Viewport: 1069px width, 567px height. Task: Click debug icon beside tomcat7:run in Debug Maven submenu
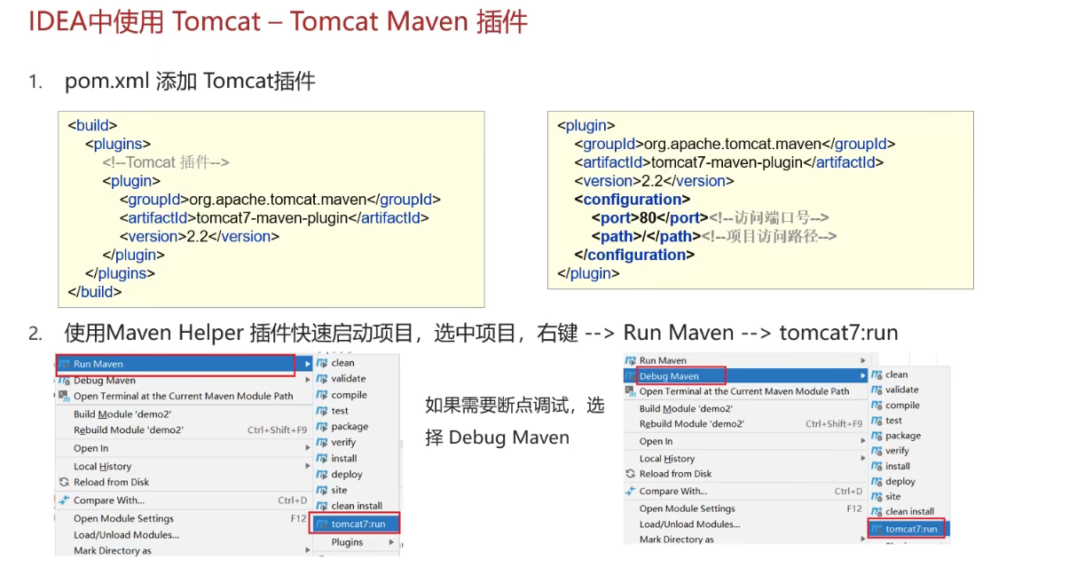877,529
